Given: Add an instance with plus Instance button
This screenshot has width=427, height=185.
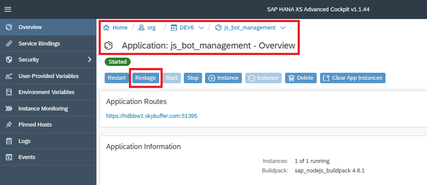Looking at the screenshot, I should [x=223, y=78].
